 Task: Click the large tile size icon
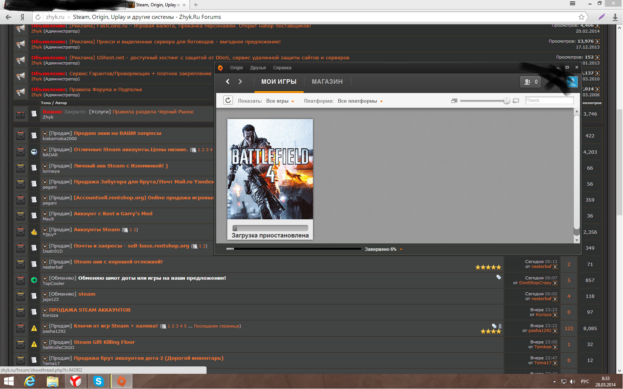(x=516, y=101)
